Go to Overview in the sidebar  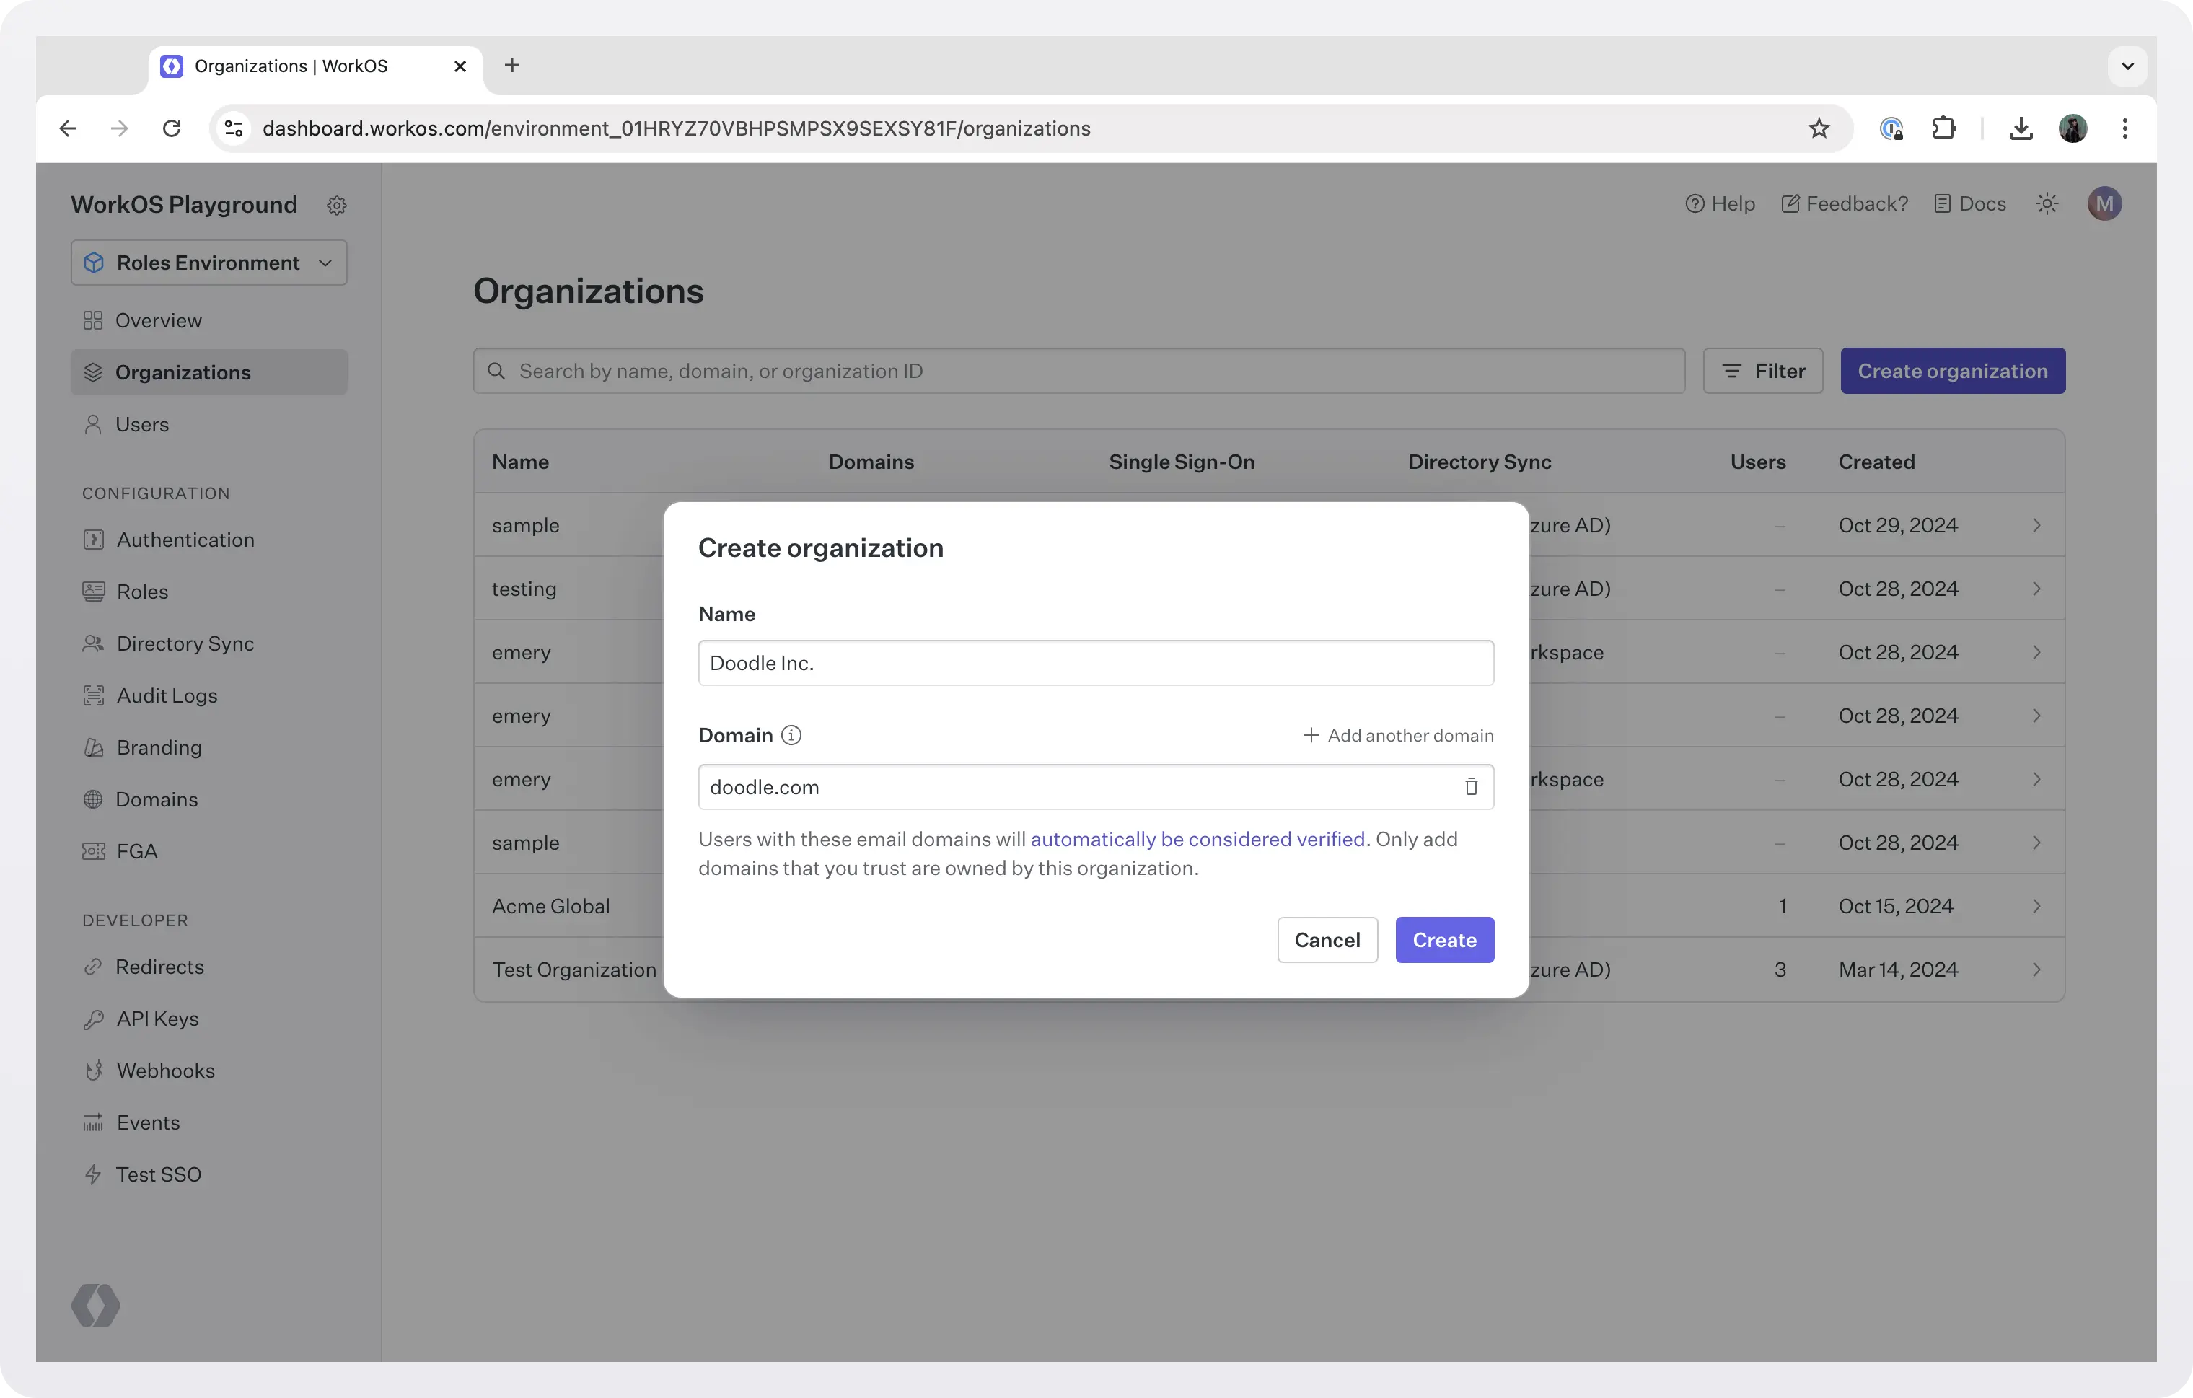(209, 320)
